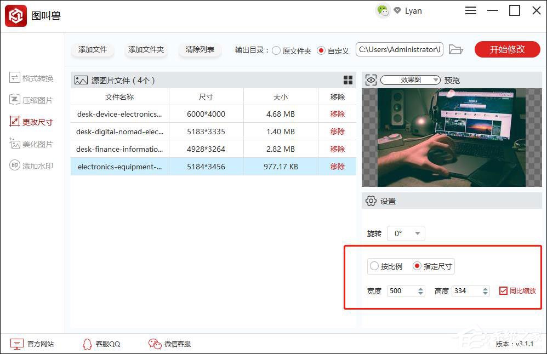Open the 效果图 preview mode dropdown
The width and height of the screenshot is (547, 354).
(x=410, y=79)
